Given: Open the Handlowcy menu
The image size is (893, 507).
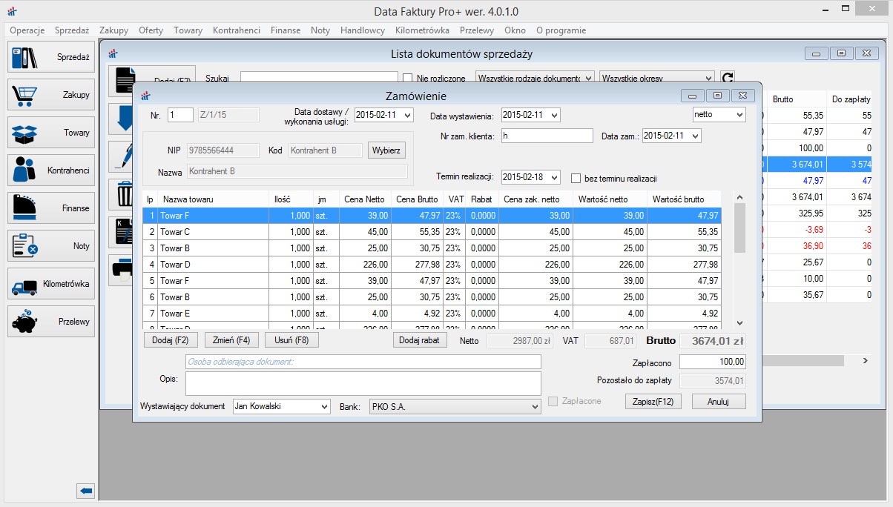Looking at the screenshot, I should [x=362, y=30].
